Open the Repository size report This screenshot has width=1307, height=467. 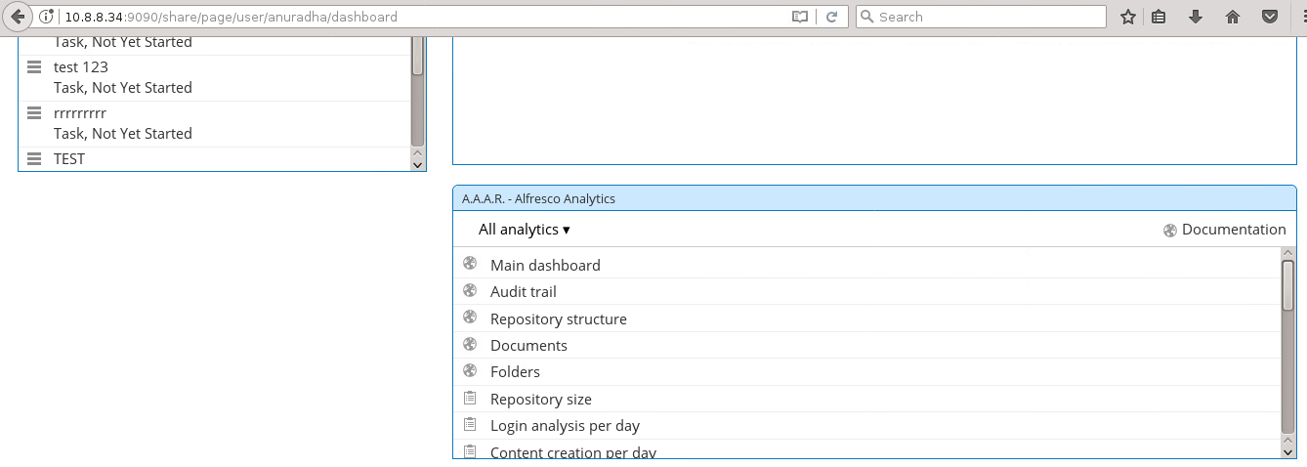pos(541,399)
